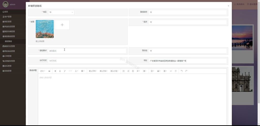The width and height of the screenshot is (260, 126).
Task: Close the 新增旅游路线 dialog
Action: [x=228, y=6]
